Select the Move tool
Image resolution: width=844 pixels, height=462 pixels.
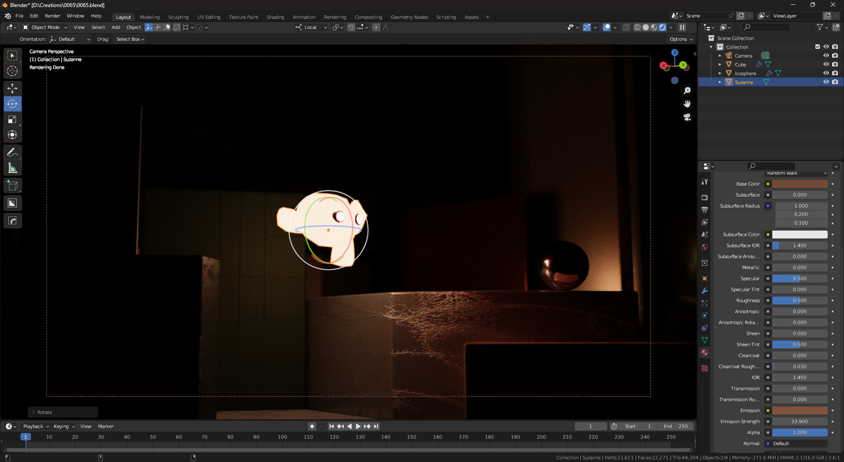pos(12,88)
